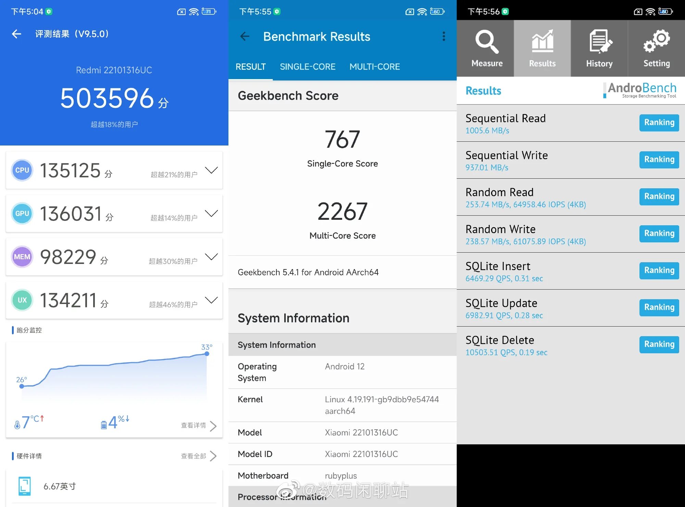Select the SINGLE-CORE tab in Geekbench
This screenshot has height=507, width=685.
307,66
